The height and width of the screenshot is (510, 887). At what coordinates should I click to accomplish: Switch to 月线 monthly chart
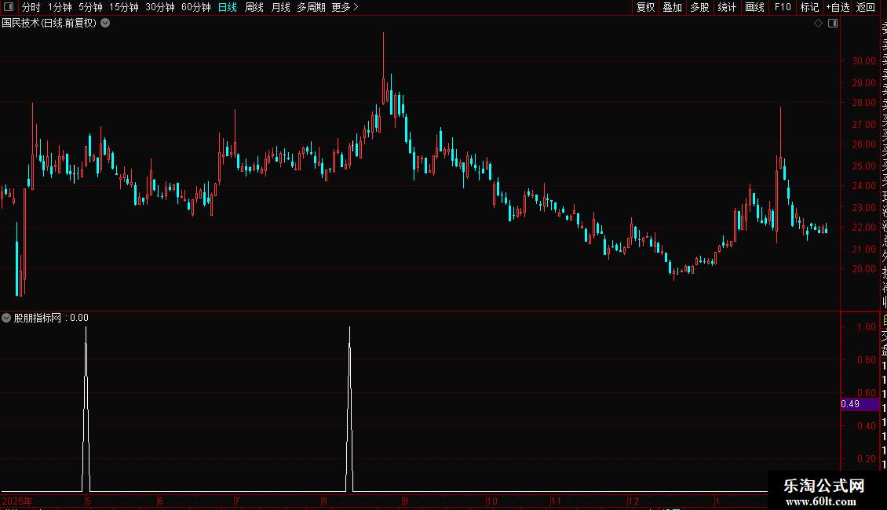[280, 7]
